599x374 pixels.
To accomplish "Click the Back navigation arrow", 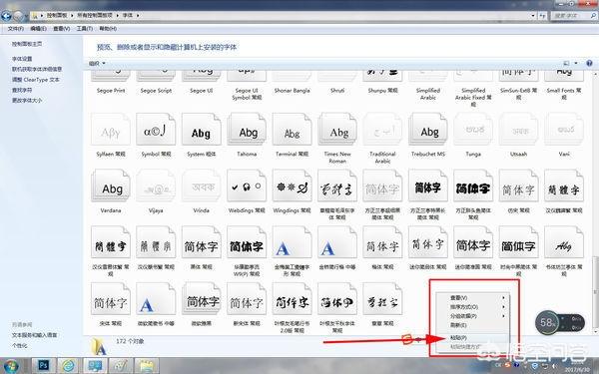I will (x=7, y=16).
